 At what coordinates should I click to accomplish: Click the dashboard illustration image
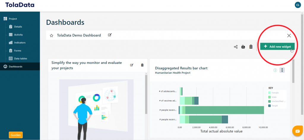point(96,109)
